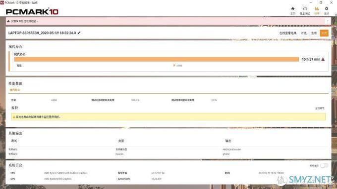
Task: Click the orange close result button
Action: pos(324,33)
